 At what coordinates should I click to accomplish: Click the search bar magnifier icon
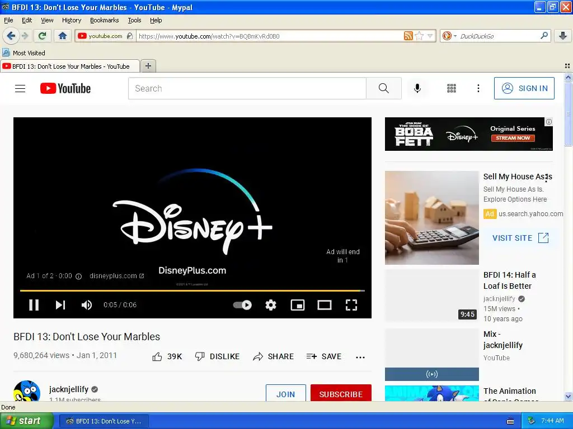pyautogui.click(x=544, y=36)
